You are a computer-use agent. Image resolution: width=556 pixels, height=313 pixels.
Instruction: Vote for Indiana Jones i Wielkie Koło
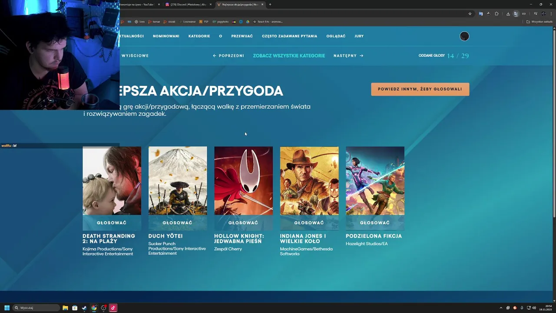309,223
